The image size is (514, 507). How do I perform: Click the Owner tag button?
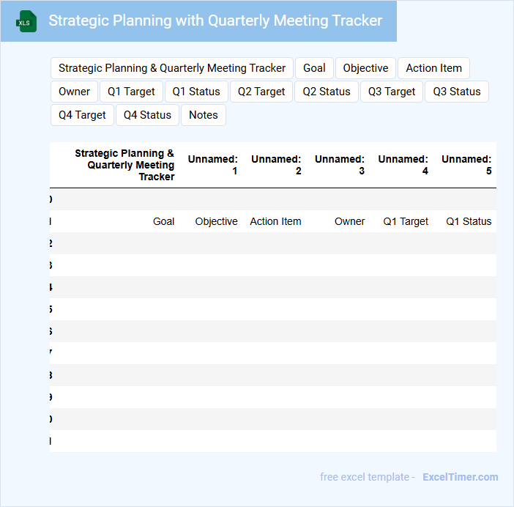pyautogui.click(x=74, y=92)
